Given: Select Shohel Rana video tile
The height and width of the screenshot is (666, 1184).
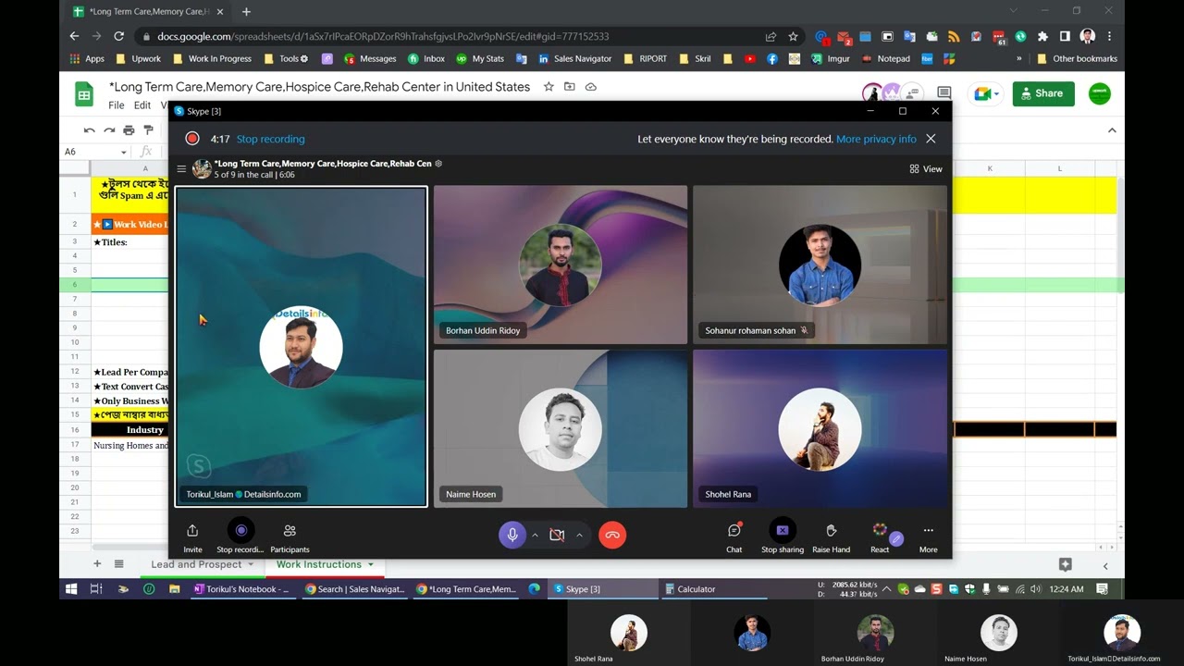Looking at the screenshot, I should [x=820, y=428].
